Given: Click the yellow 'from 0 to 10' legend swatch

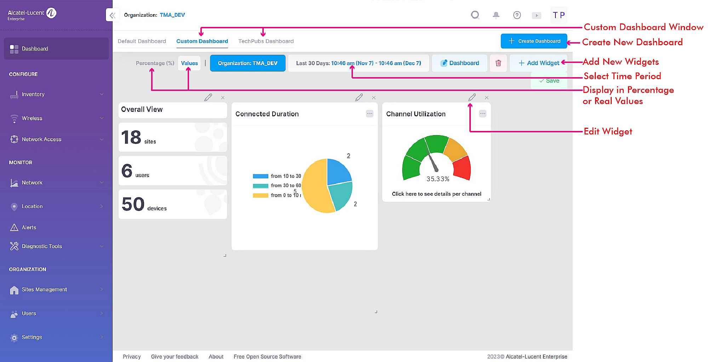Looking at the screenshot, I should point(261,195).
